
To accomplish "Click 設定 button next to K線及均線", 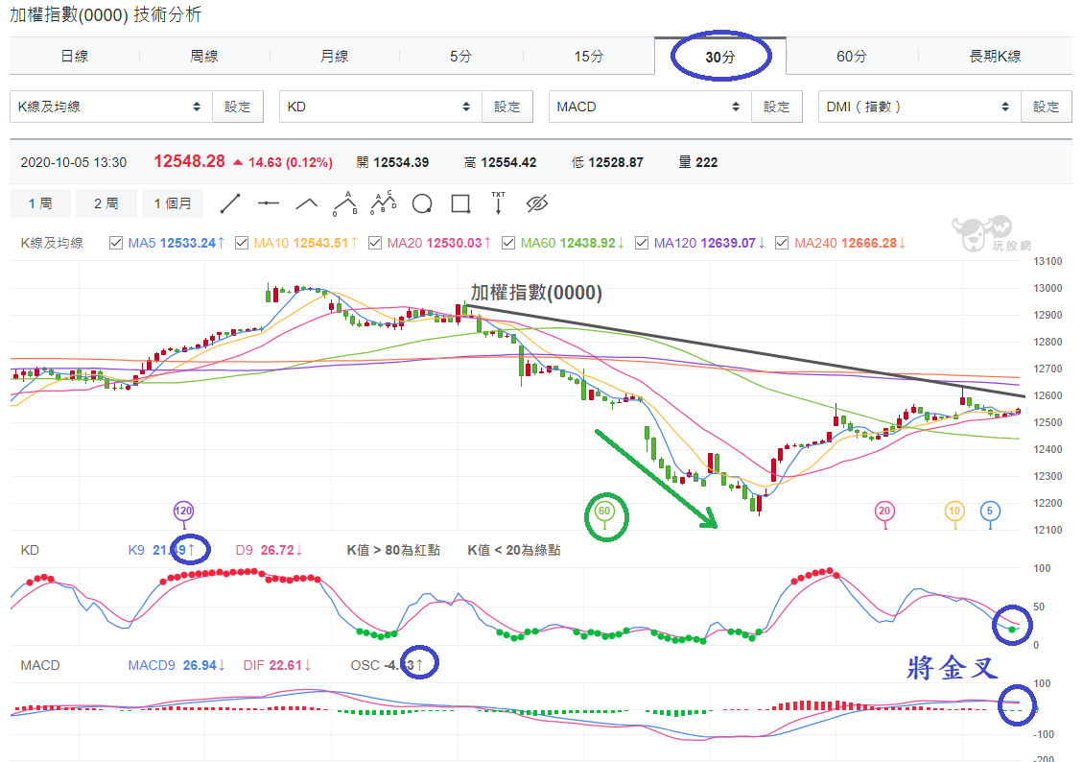I will (x=238, y=107).
